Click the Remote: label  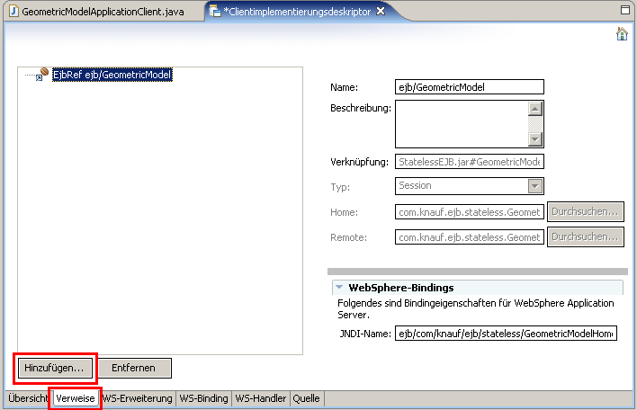(348, 237)
